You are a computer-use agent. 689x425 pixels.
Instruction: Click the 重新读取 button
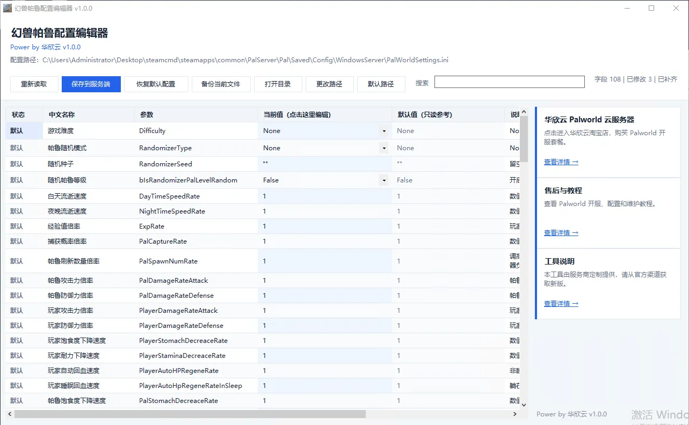pyautogui.click(x=34, y=84)
